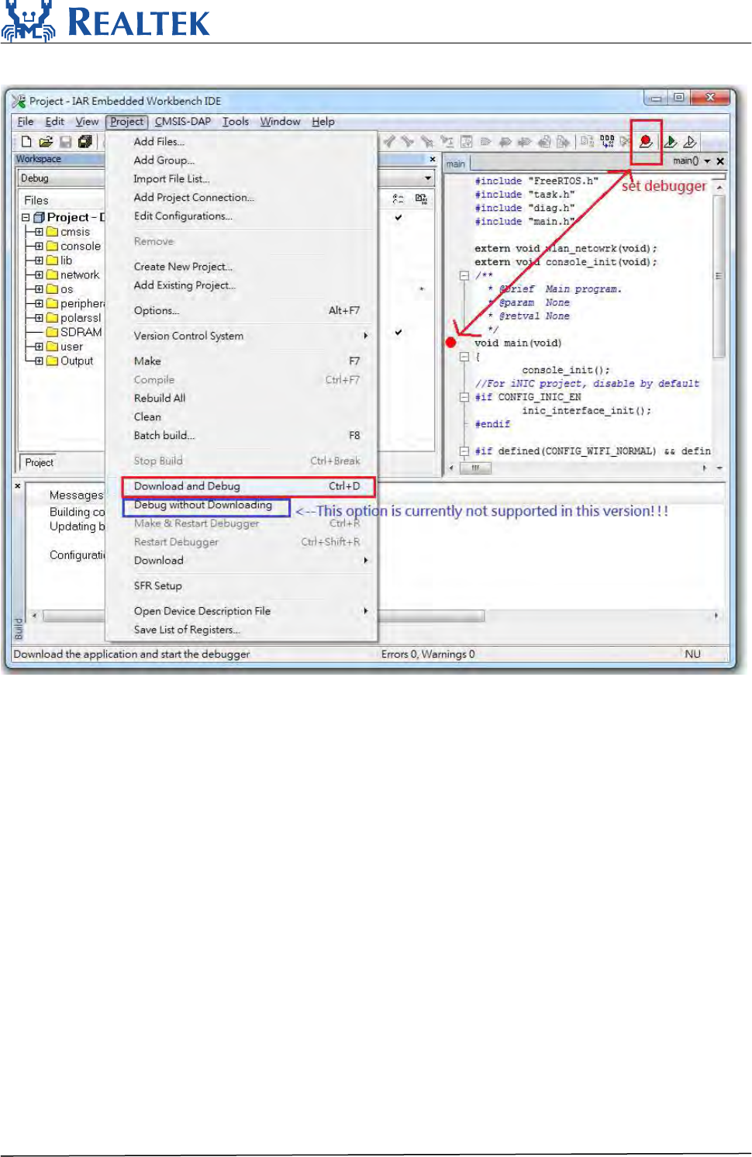Image resolution: width=752 pixels, height=1157 pixels.
Task: Expand the console folder
Action: (39, 246)
